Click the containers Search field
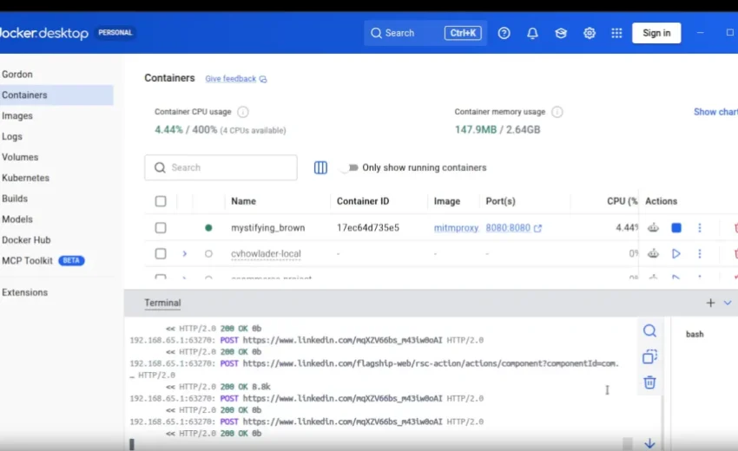Image resolution: width=738 pixels, height=451 pixels. pyautogui.click(x=221, y=167)
